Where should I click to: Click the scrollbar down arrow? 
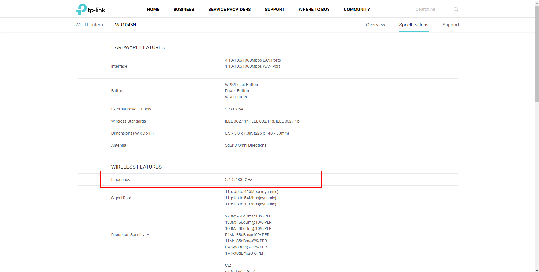tap(537, 270)
